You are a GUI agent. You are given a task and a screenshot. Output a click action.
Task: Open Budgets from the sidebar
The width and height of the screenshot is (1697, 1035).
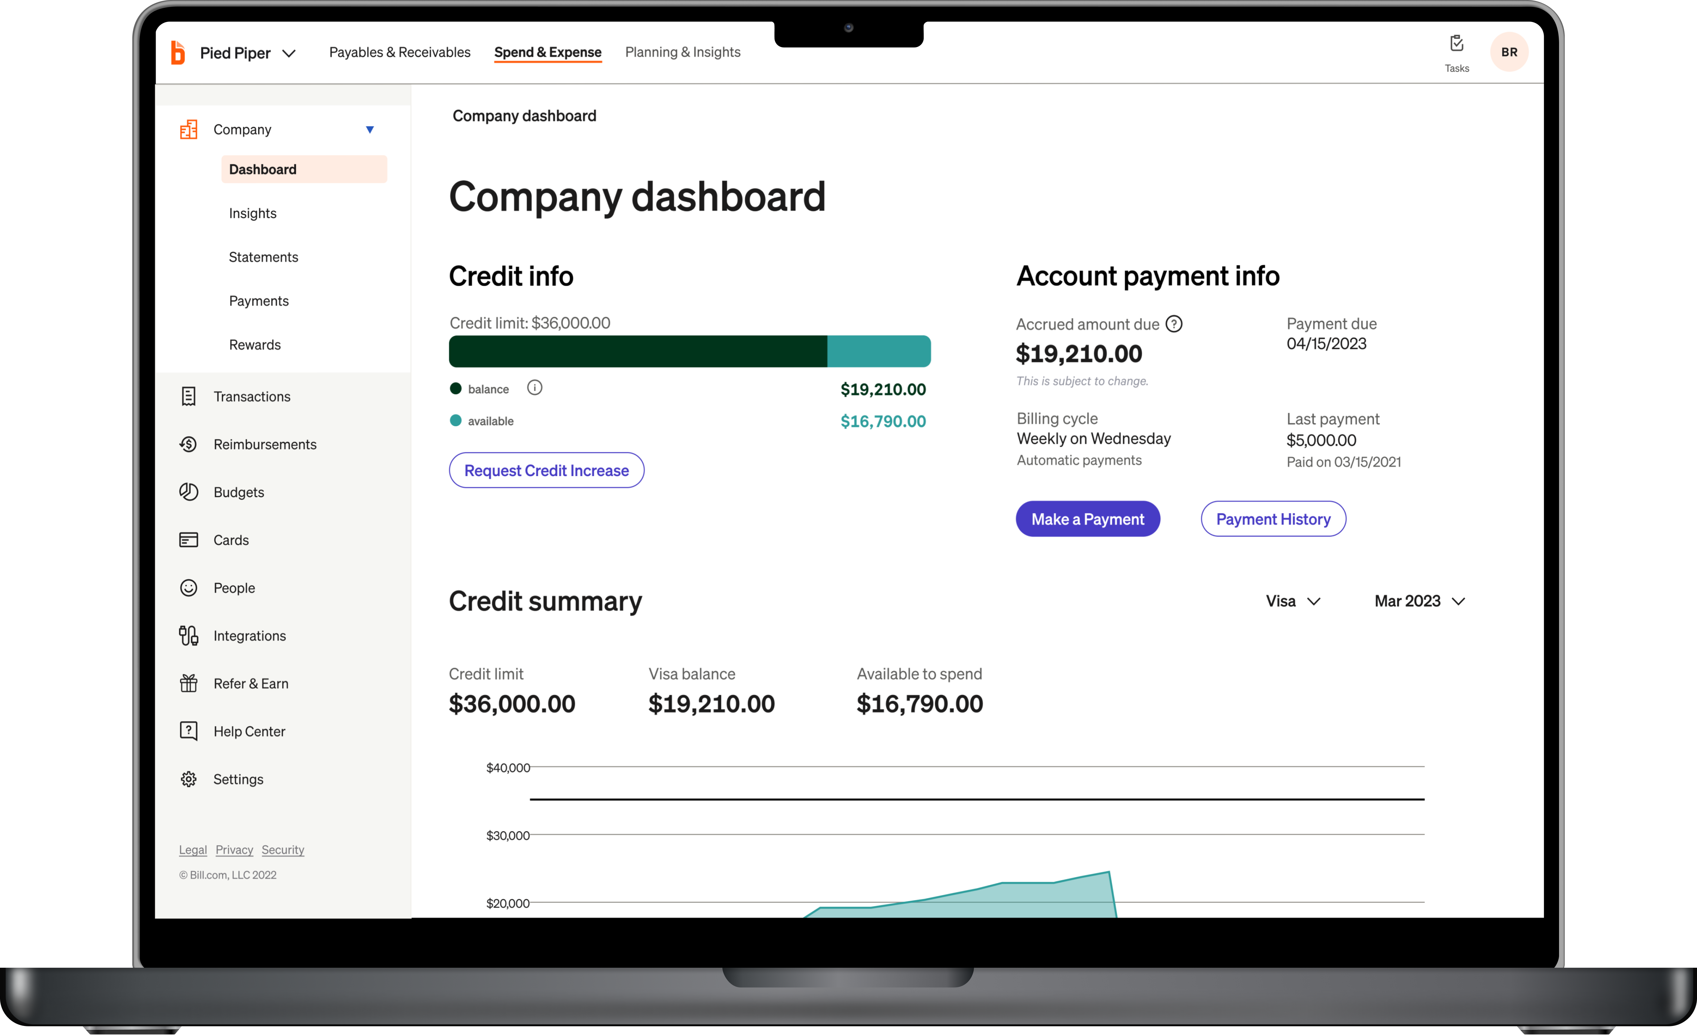(238, 492)
